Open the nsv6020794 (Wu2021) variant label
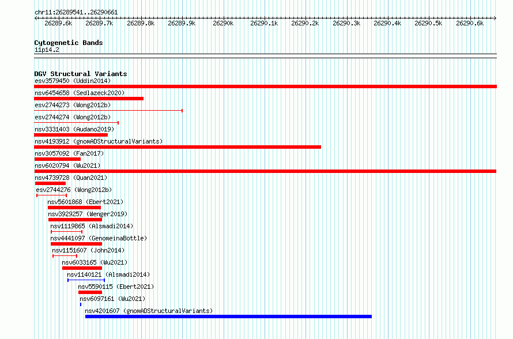The image size is (513, 339). 67,165
